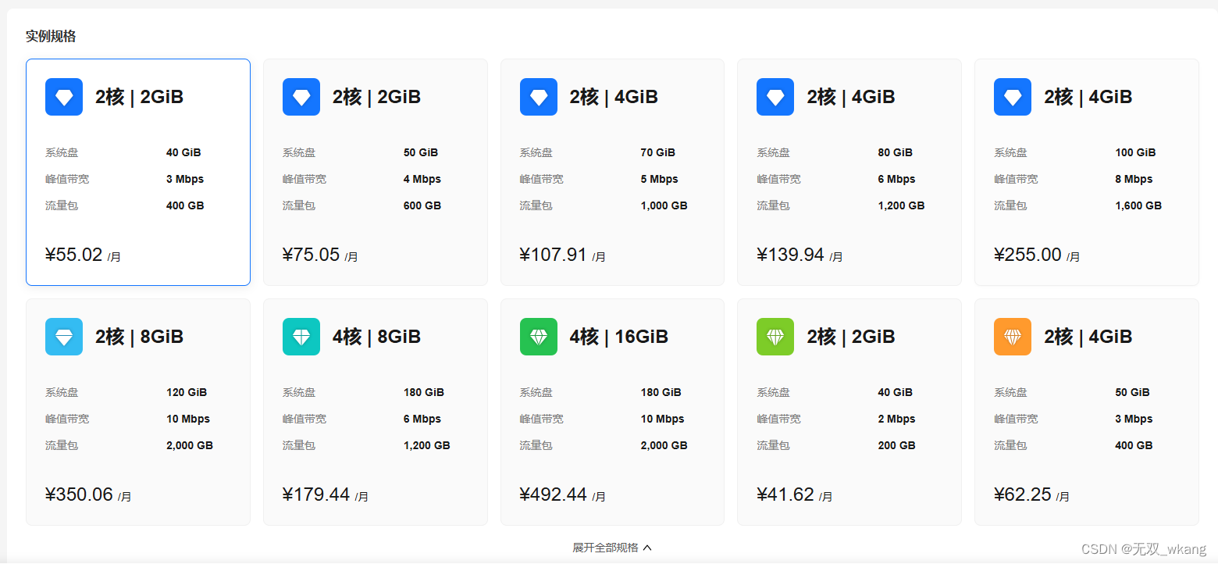Click the orange diamond icon on the ¥62.25 plan
The width and height of the screenshot is (1218, 564).
click(x=1013, y=337)
